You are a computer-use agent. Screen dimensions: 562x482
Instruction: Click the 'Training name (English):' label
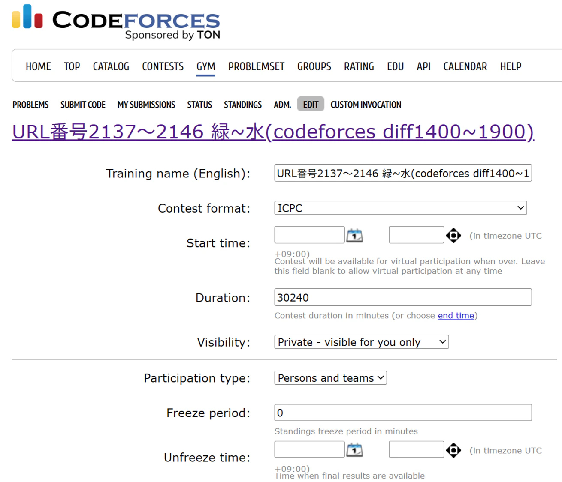[x=178, y=174]
